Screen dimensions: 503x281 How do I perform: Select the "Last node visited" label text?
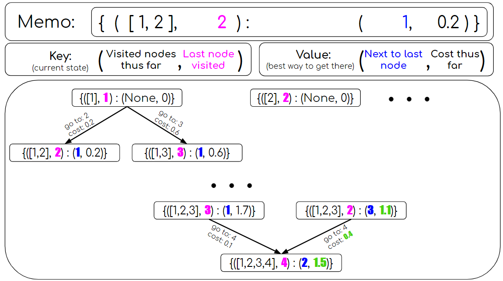(208, 60)
